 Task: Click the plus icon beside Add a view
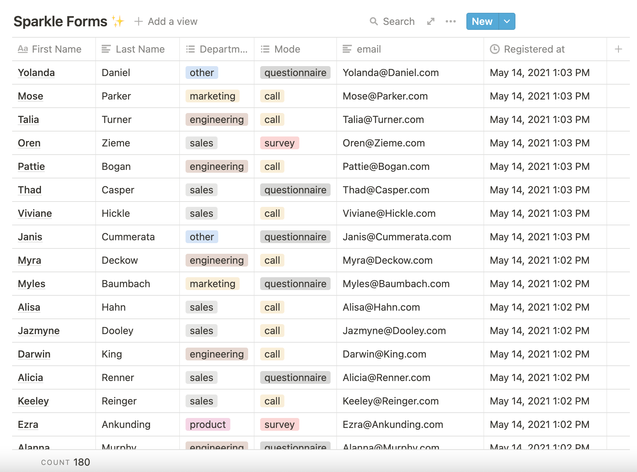(139, 21)
